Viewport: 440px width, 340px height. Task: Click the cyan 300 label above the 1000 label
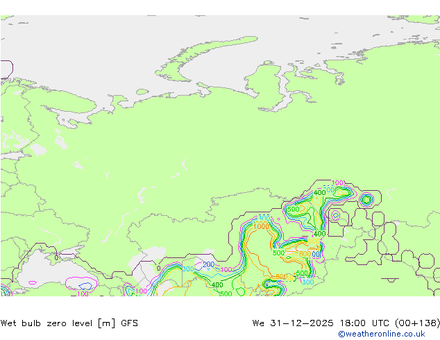[x=264, y=219]
